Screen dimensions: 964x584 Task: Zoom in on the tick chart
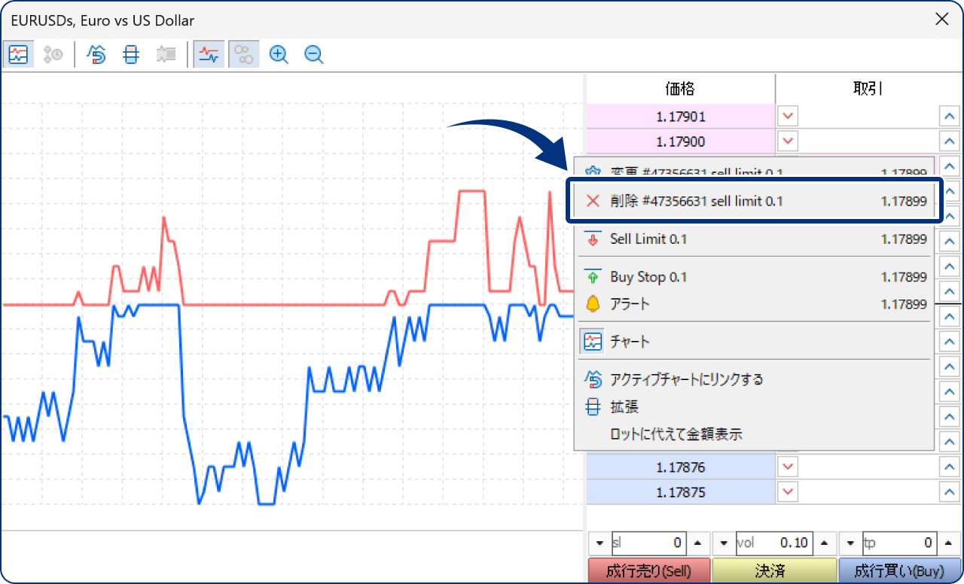click(x=279, y=54)
